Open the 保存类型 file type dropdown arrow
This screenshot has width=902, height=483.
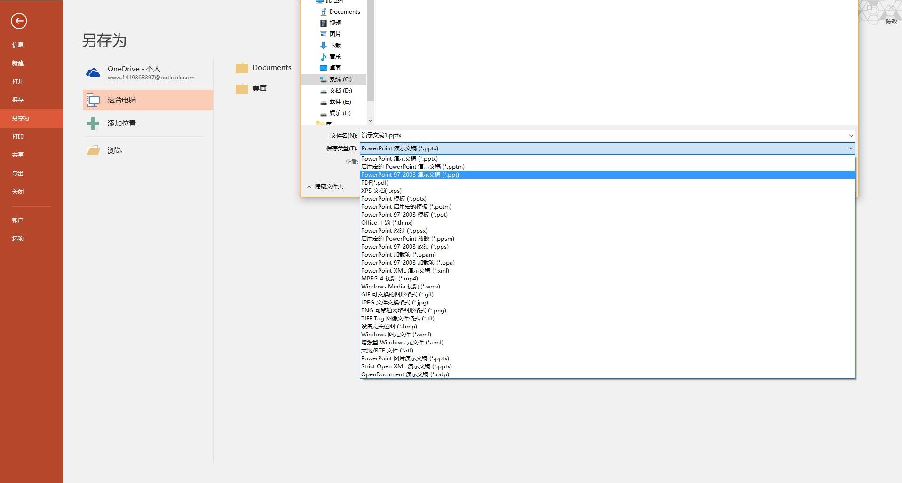coord(851,148)
